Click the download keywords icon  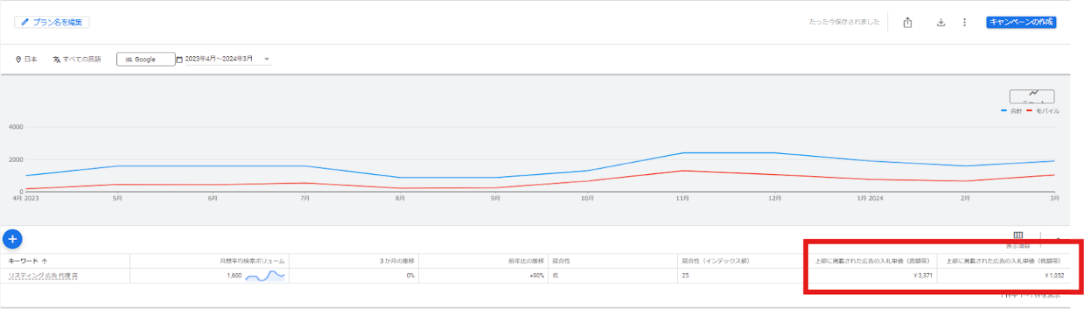(x=941, y=22)
